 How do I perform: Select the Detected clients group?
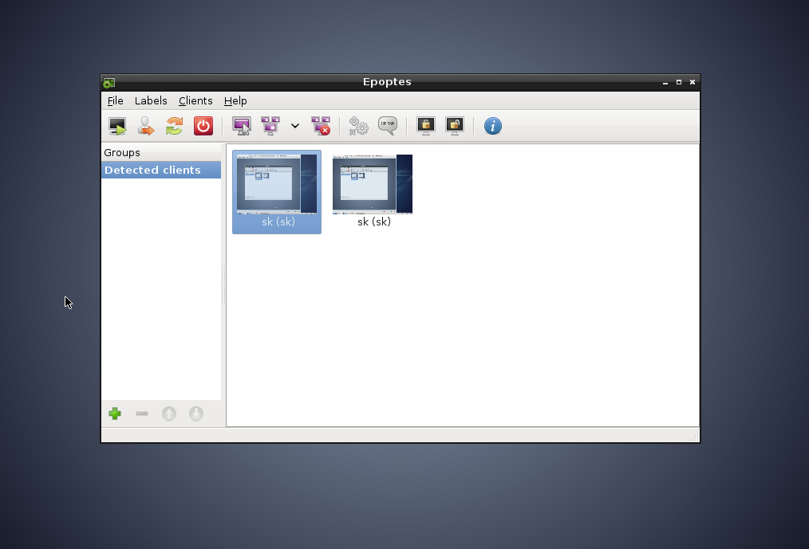click(x=161, y=170)
